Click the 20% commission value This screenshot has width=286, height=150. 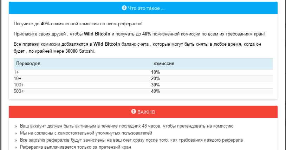tap(155, 78)
